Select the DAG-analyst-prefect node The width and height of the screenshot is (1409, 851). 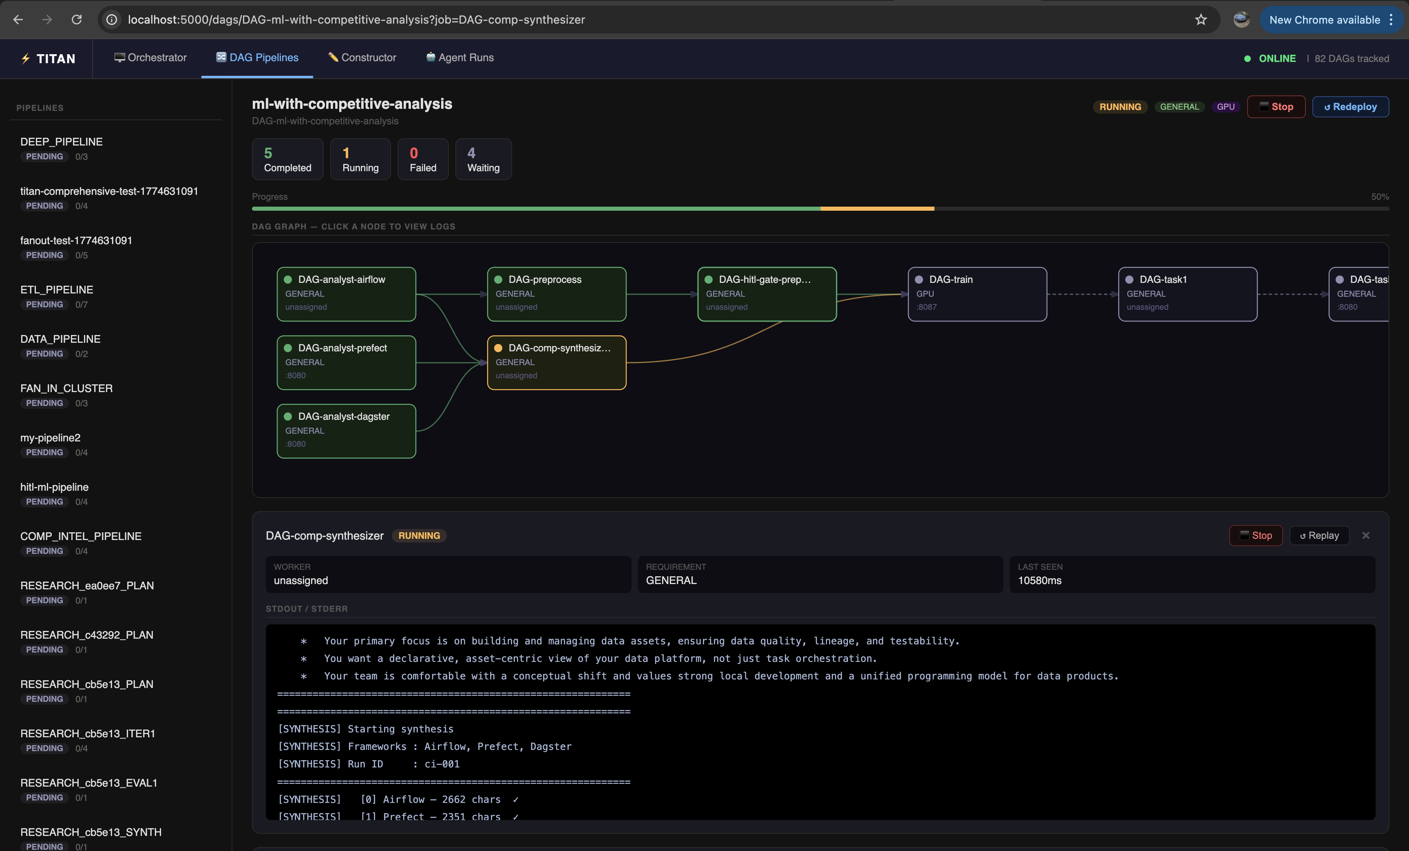point(346,362)
